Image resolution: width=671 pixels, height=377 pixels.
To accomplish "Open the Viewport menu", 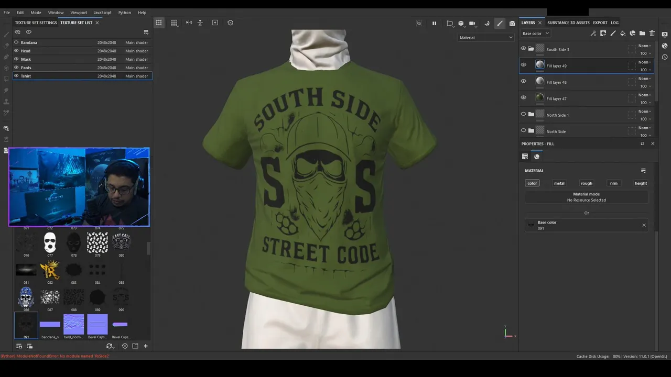I will 79,13.
